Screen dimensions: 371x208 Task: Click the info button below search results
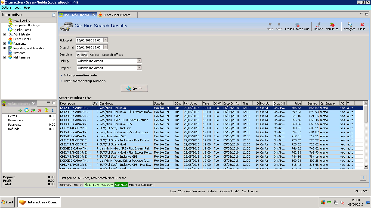pyautogui.click(x=363, y=178)
